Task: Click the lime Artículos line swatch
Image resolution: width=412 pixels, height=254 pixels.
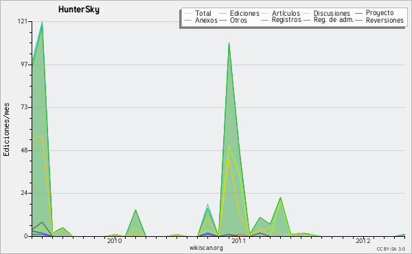Action: [265, 14]
